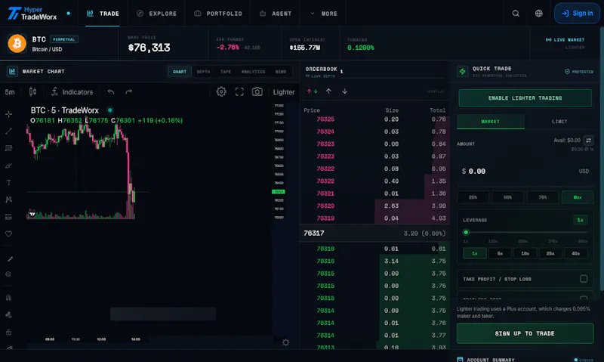Swap amount units with arrows icon
The width and height of the screenshot is (604, 362).
tap(588, 141)
